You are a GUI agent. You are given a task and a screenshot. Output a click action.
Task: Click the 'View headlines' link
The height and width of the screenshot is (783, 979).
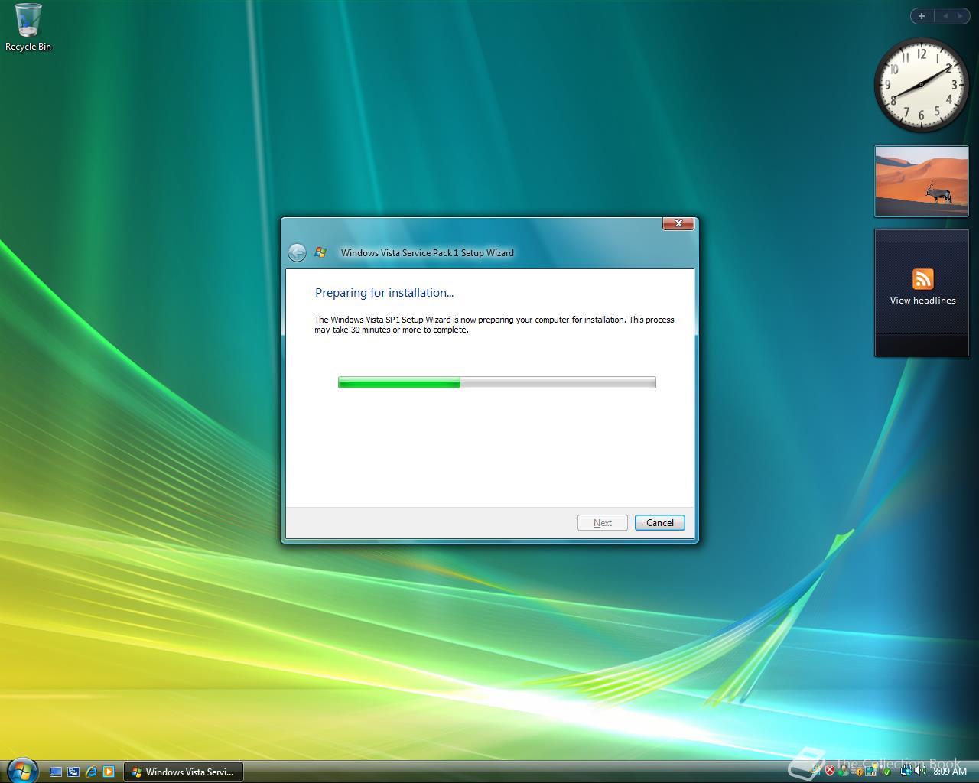tap(922, 301)
